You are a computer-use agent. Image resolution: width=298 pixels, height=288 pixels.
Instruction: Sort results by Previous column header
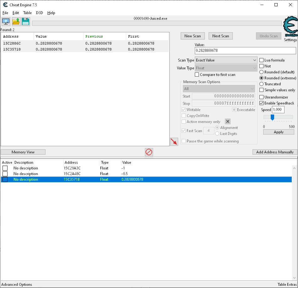pos(104,36)
